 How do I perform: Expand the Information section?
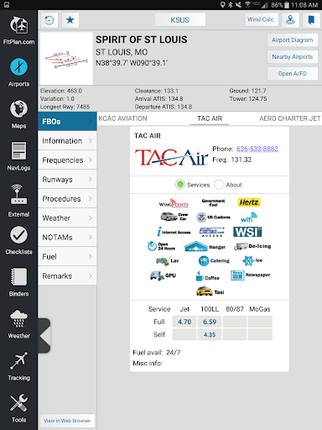(67, 141)
